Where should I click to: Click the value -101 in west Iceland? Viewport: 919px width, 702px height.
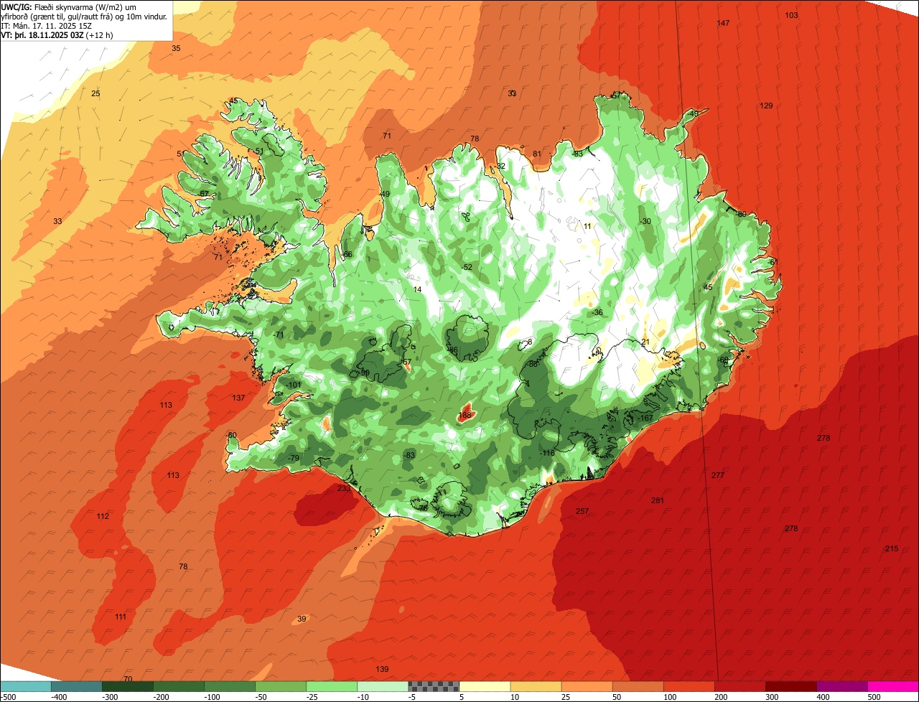(x=294, y=385)
